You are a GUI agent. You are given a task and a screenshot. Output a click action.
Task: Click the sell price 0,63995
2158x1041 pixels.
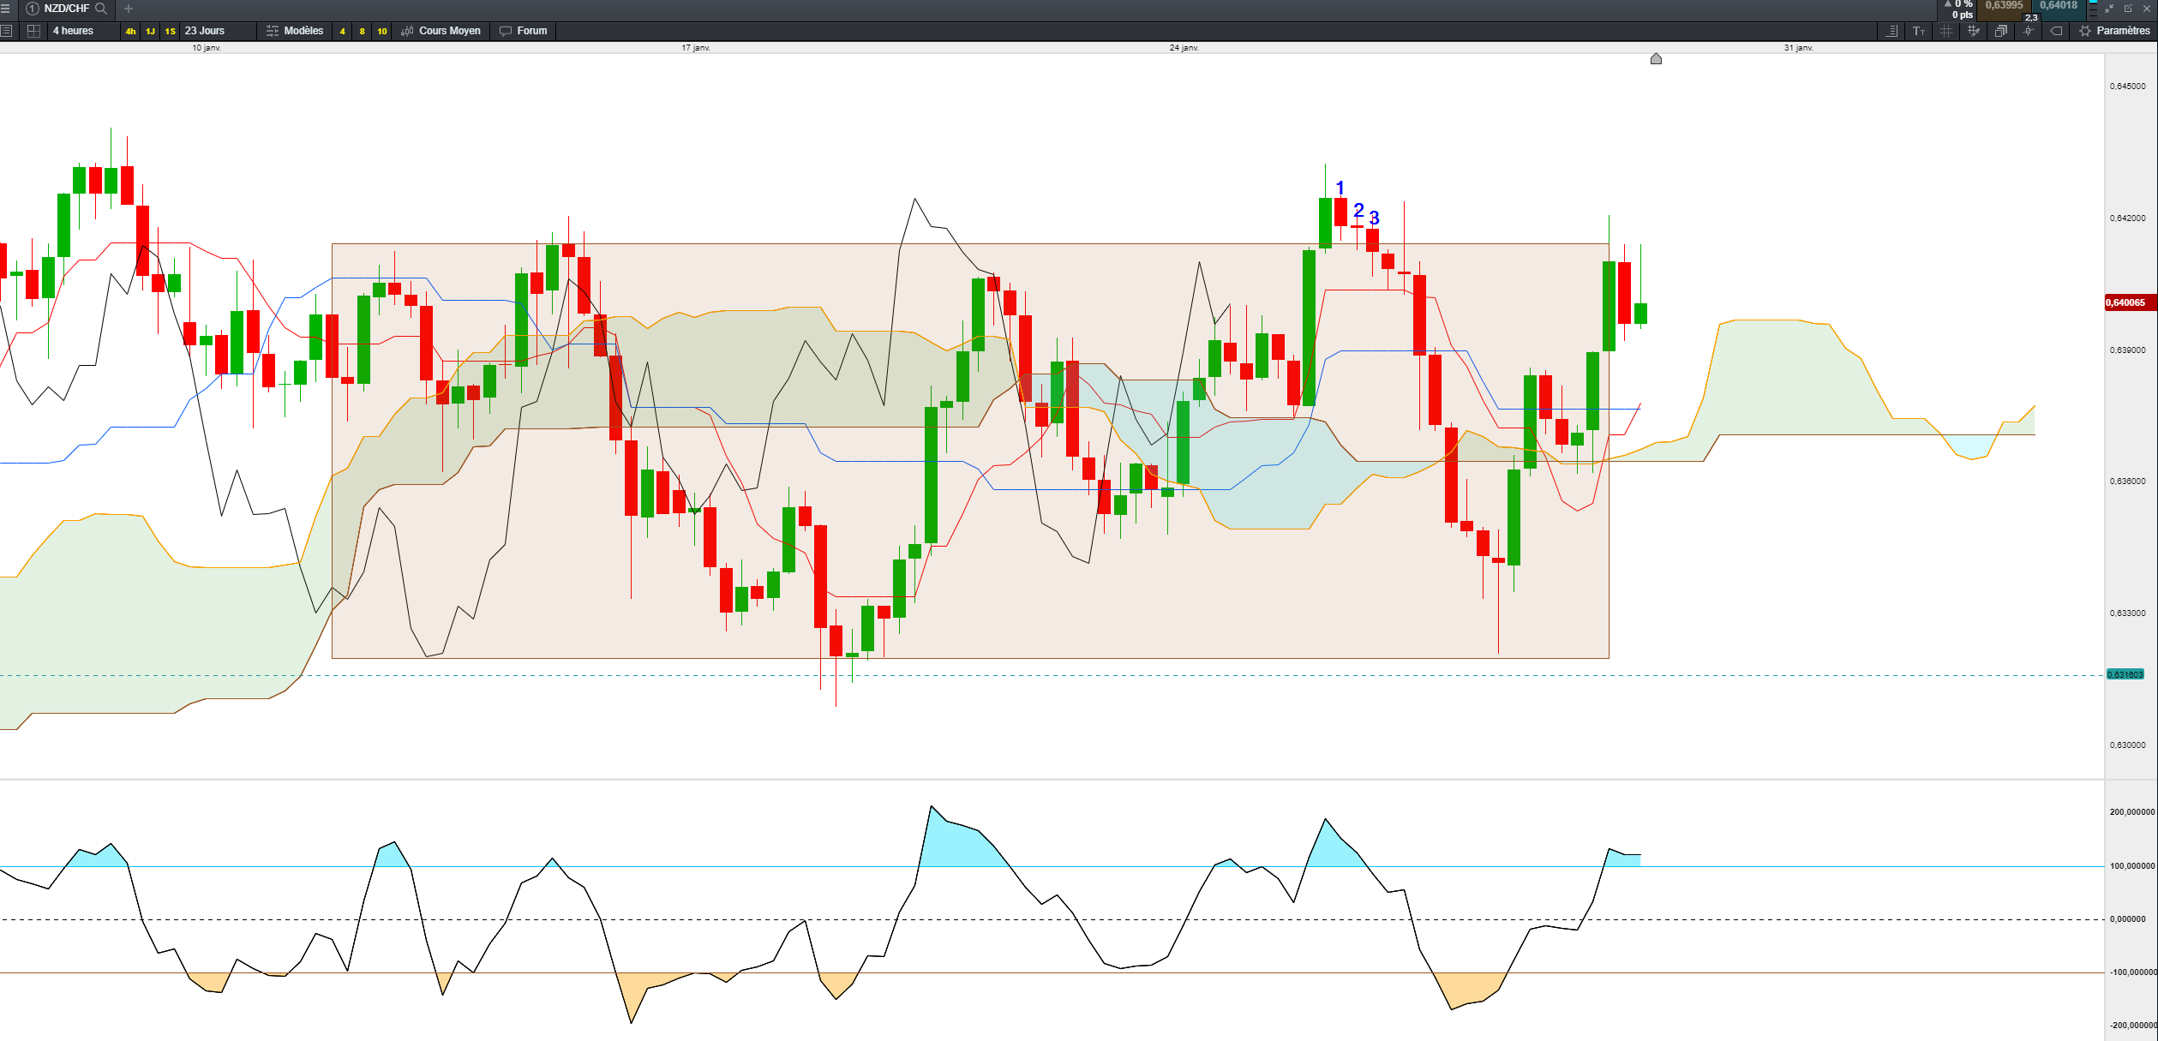pyautogui.click(x=2004, y=7)
